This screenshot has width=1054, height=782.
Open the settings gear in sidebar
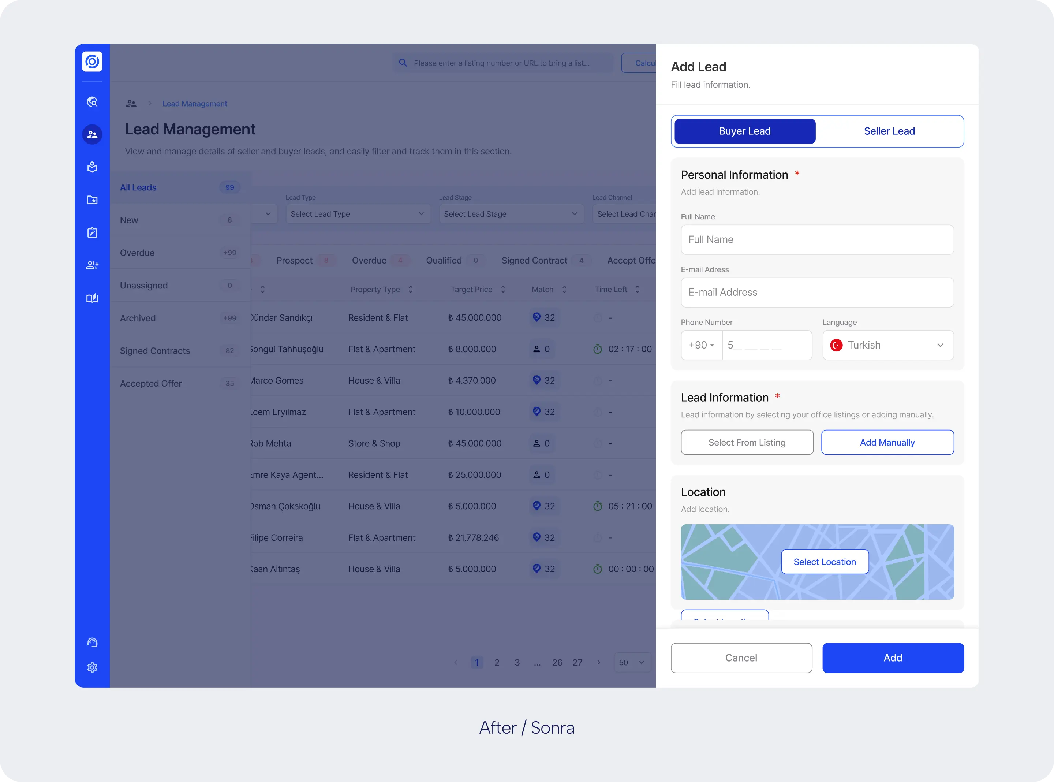tap(92, 667)
